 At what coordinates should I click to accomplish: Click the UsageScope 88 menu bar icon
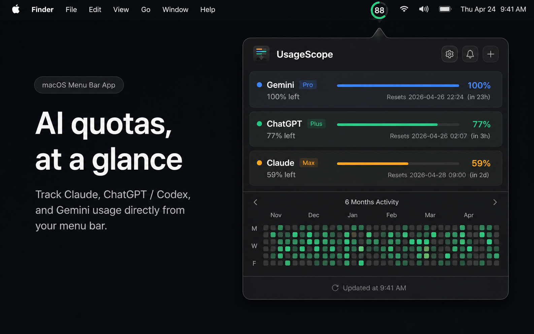coord(379,10)
